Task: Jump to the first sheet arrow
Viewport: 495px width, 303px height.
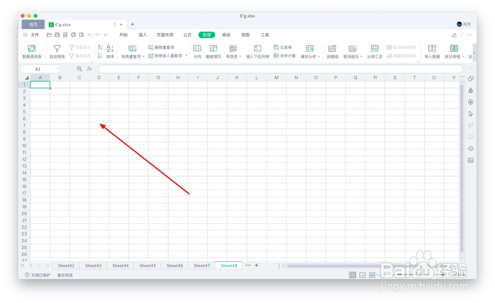Action: 23,266
